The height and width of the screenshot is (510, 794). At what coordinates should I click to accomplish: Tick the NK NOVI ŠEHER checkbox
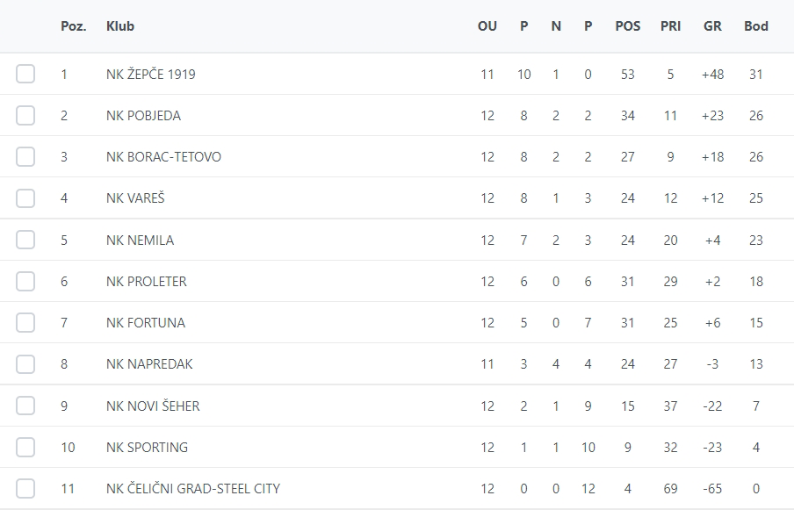pyautogui.click(x=25, y=406)
